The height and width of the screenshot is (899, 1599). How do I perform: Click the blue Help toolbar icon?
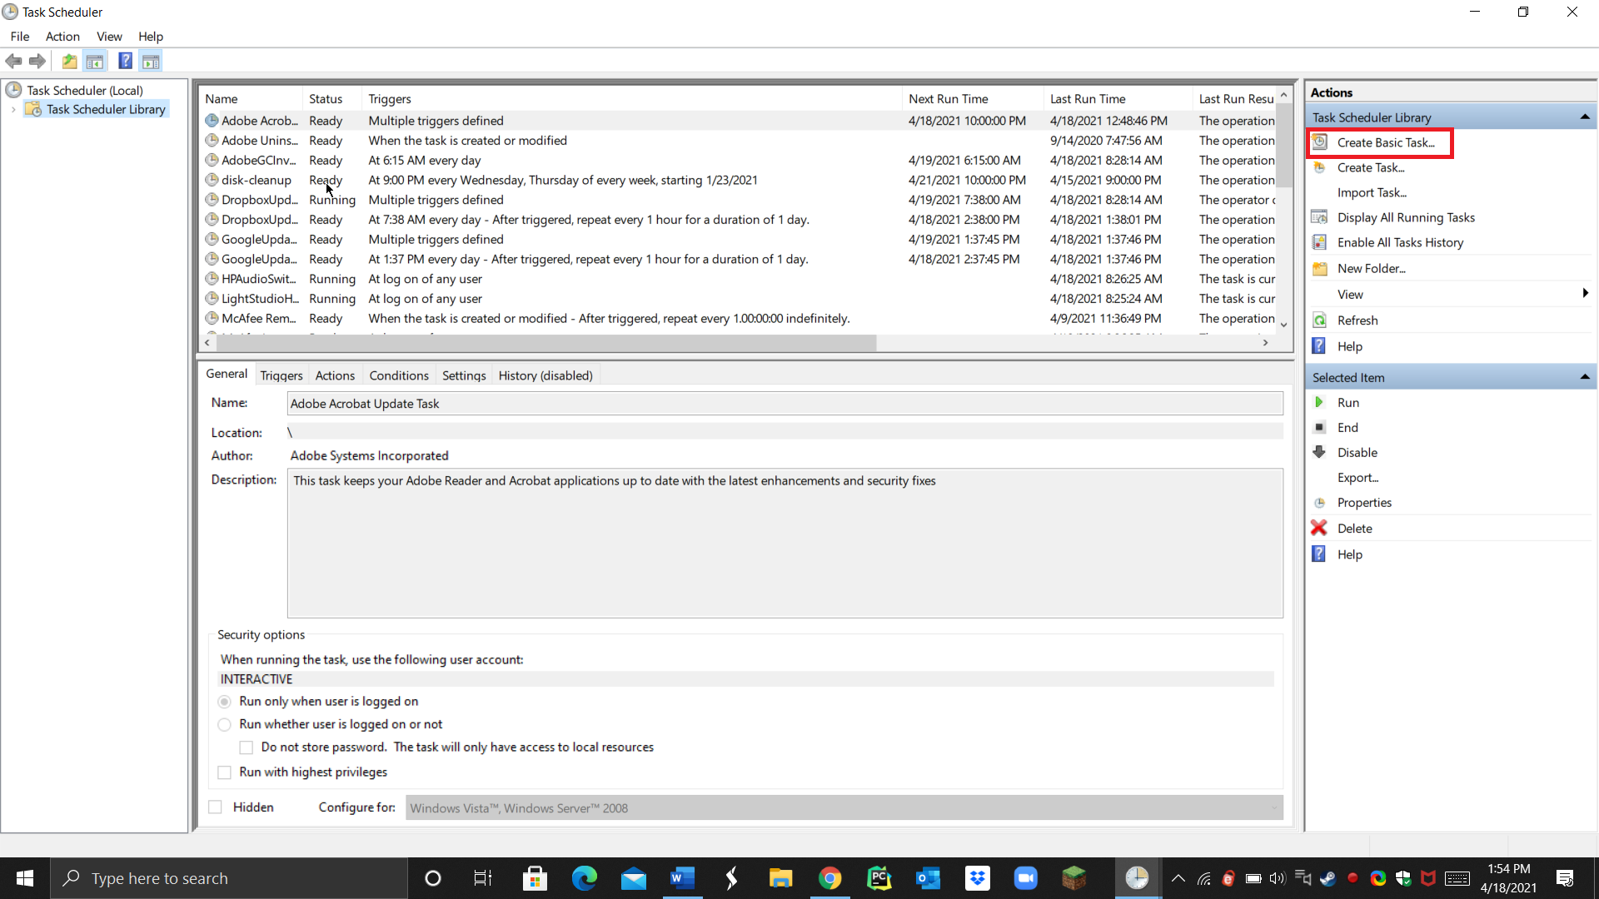[x=125, y=61]
